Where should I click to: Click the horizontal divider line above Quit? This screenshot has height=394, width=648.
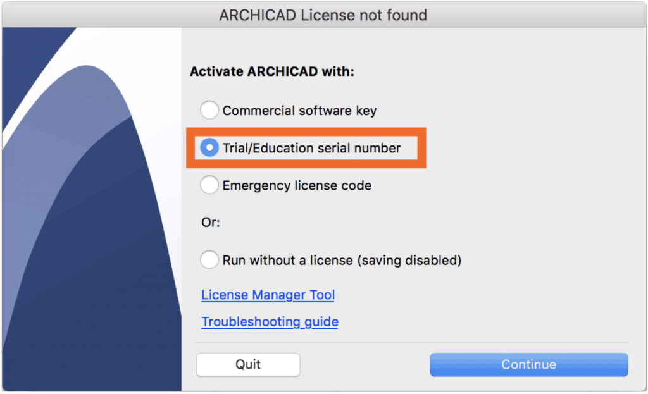(x=411, y=343)
